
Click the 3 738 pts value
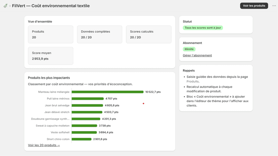pos(105,126)
